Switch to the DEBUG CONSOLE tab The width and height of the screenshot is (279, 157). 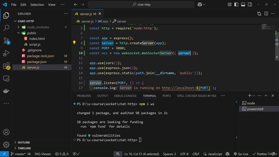pos(125,96)
